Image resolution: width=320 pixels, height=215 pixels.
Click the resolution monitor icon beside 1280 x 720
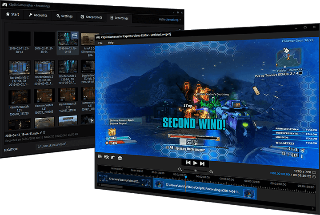pyautogui.click(x=314, y=172)
